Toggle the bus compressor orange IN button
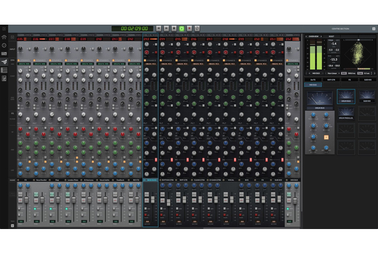The height and width of the screenshot is (253, 378). (x=326, y=137)
